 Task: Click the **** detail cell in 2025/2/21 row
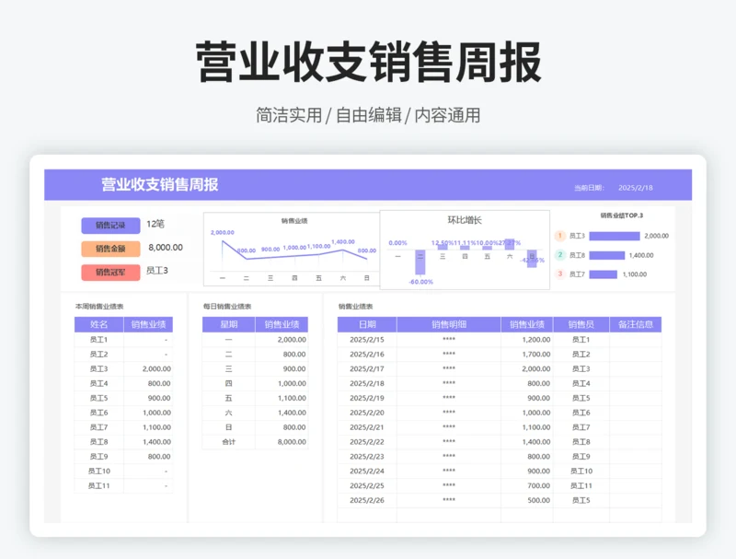coord(449,427)
